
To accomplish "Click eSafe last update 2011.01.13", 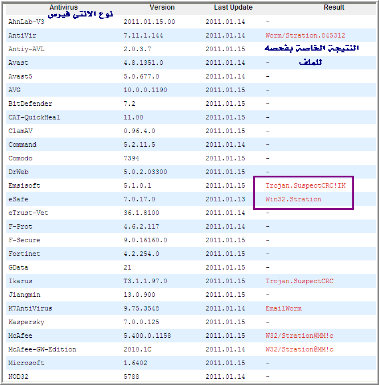I will tap(225, 199).
